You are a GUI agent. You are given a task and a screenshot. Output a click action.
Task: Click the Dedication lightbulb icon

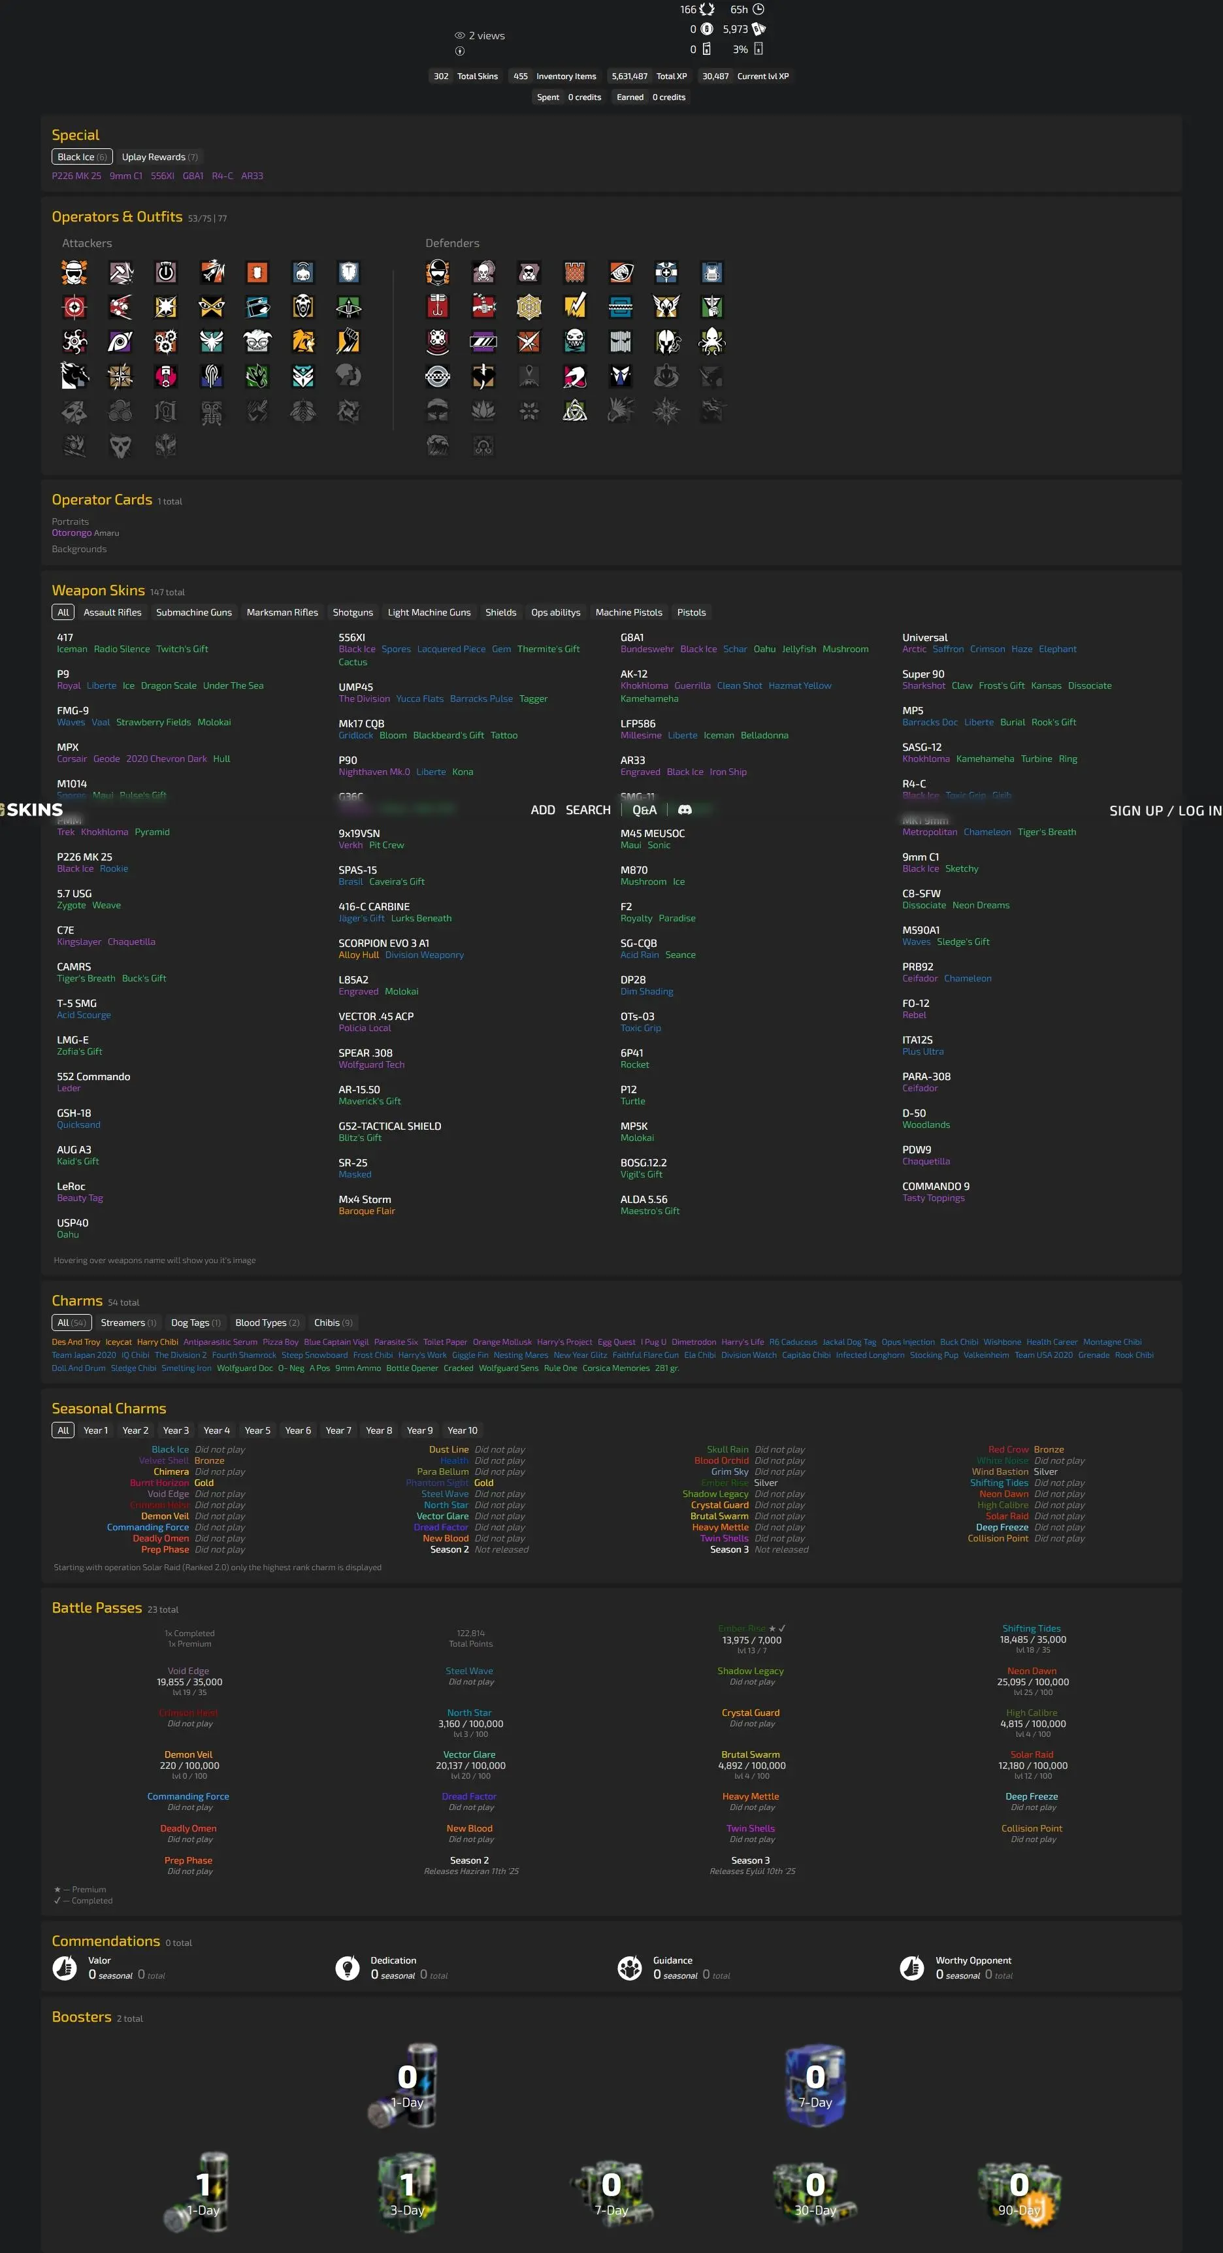tap(347, 1967)
